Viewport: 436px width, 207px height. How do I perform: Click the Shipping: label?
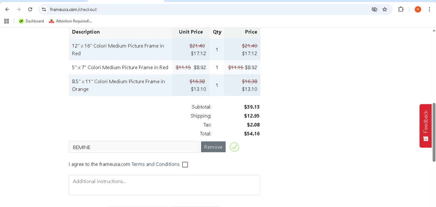point(201,116)
